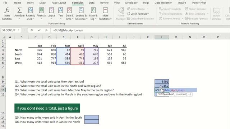Click the West May value 277
The image size is (230, 129).
tap(92, 63)
